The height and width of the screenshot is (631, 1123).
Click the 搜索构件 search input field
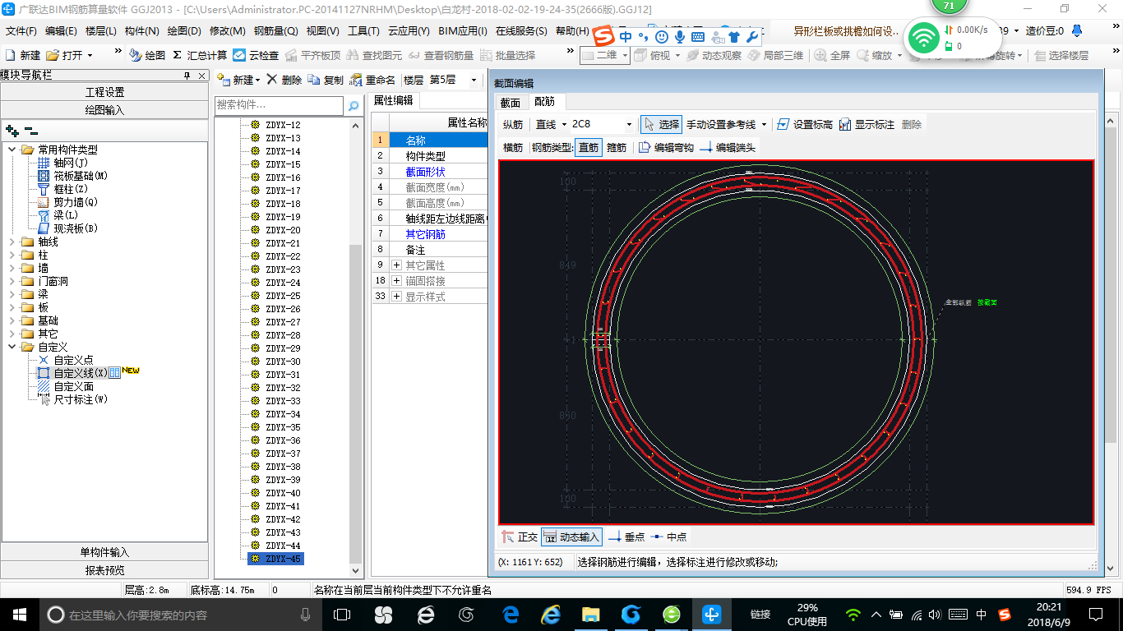(279, 106)
